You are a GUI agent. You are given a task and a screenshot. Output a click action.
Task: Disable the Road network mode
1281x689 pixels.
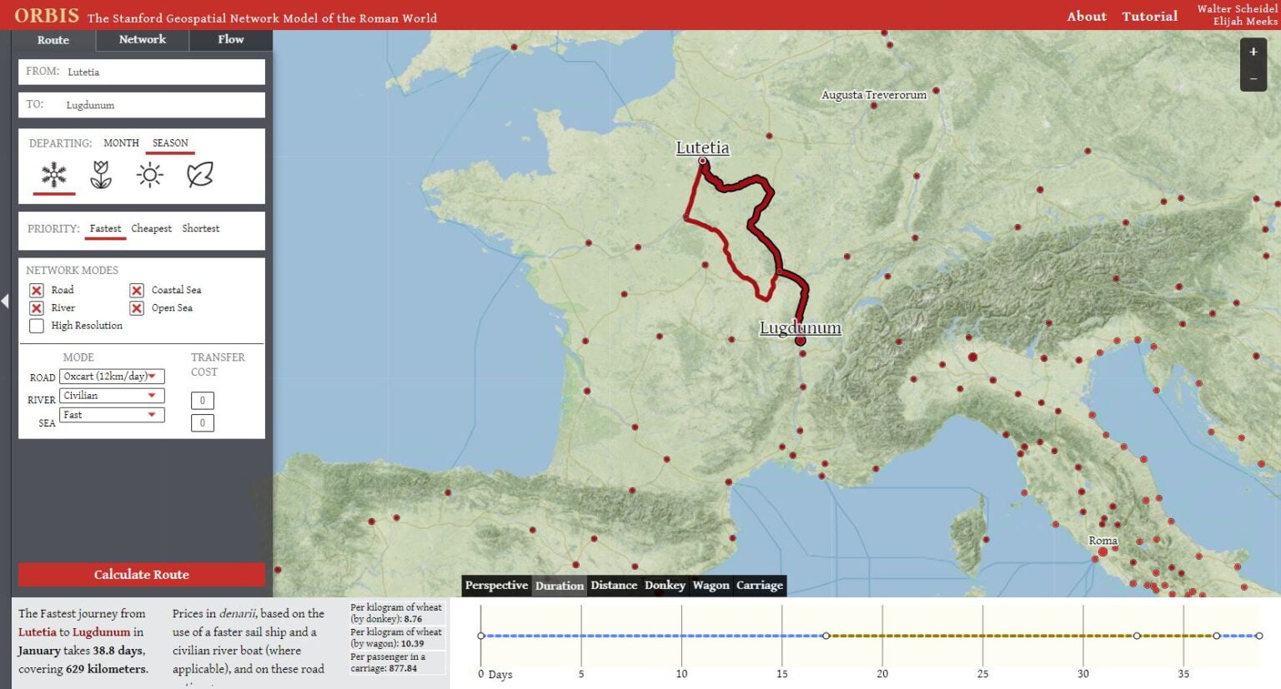[x=37, y=290]
